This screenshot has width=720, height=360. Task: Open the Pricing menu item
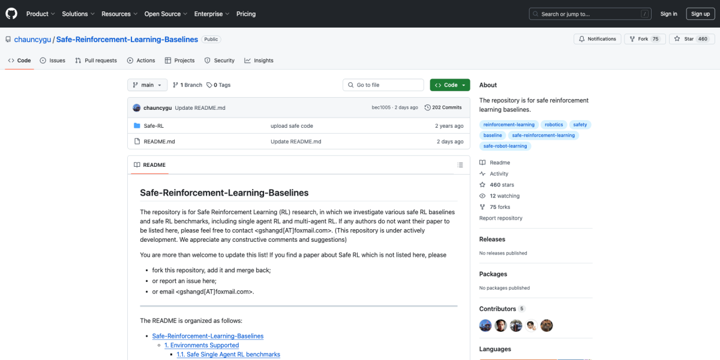(x=246, y=13)
